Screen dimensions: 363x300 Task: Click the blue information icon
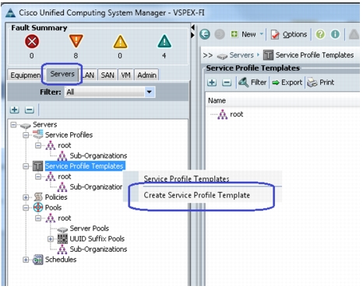tap(335, 34)
